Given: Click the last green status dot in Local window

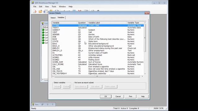Looking at the screenshot, I should coord(43,43).
